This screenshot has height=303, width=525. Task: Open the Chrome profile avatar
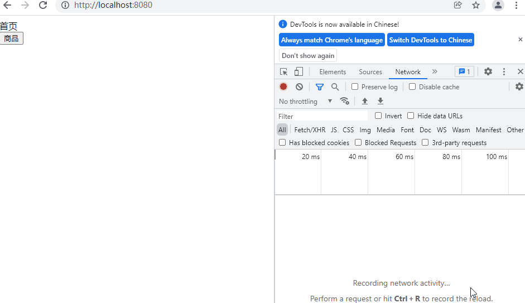pos(498,5)
